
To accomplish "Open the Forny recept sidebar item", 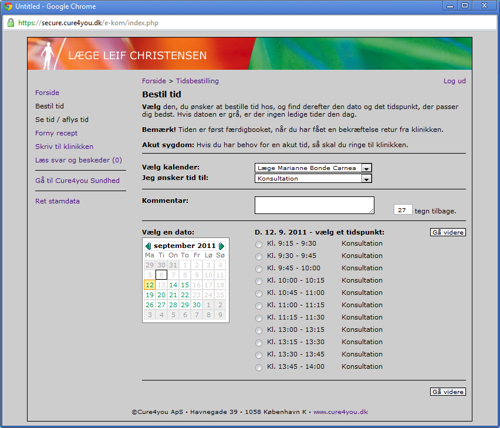I will 56,133.
